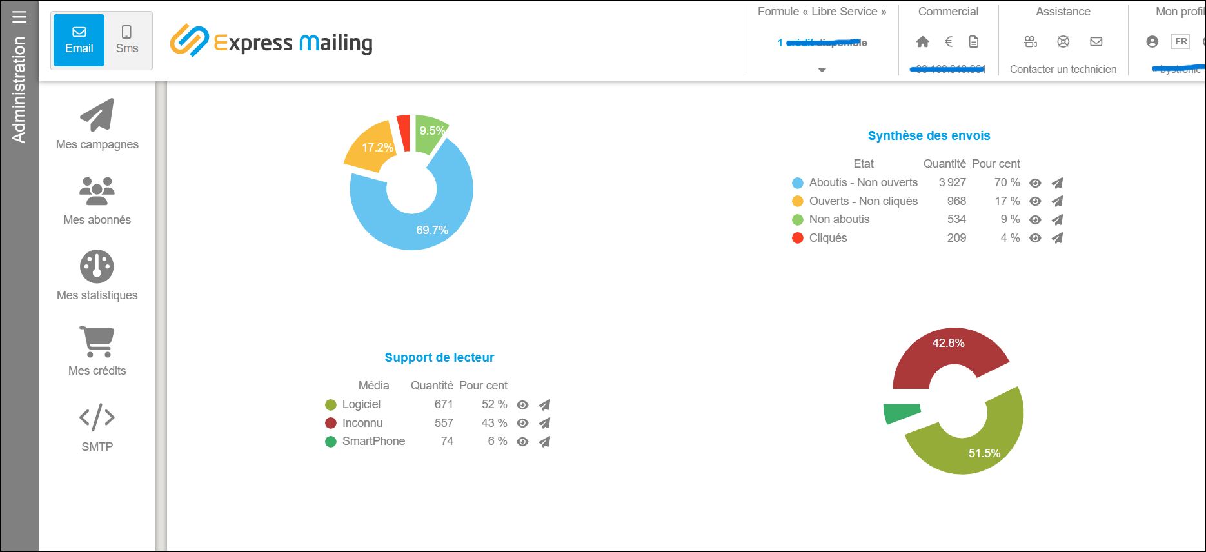View Logiciel readers eye icon
Image resolution: width=1206 pixels, height=552 pixels.
[x=522, y=405]
